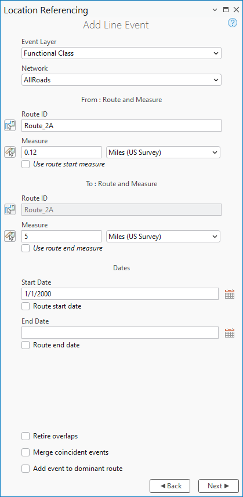
Task: Pick From route on map icon
Action: [10, 125]
